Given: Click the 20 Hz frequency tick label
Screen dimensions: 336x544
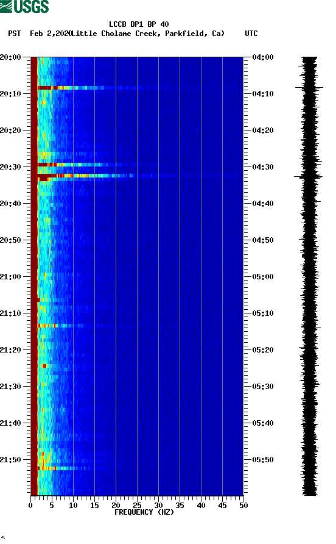Looking at the screenshot, I should pos(116,506).
